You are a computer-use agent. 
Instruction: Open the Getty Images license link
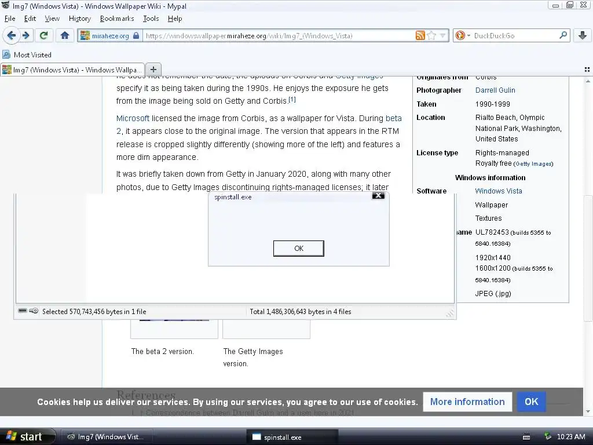point(533,164)
